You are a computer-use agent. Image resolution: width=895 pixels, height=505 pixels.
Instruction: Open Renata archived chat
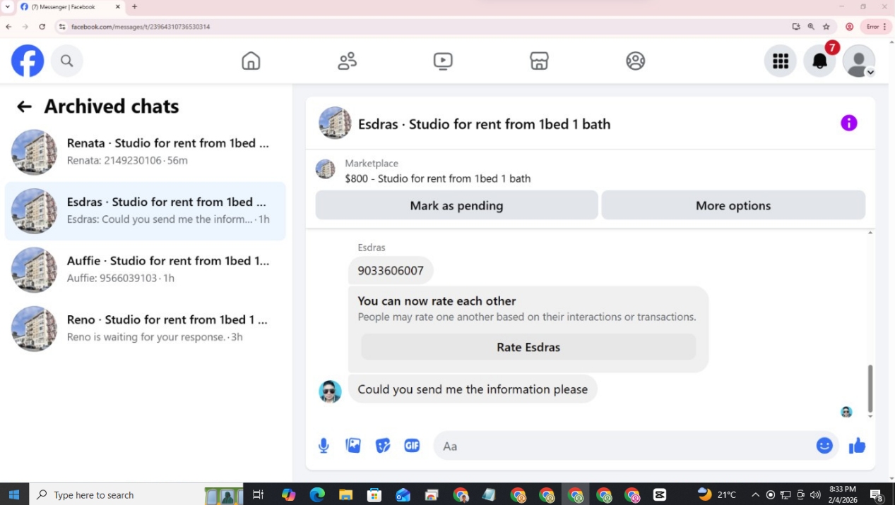point(146,152)
